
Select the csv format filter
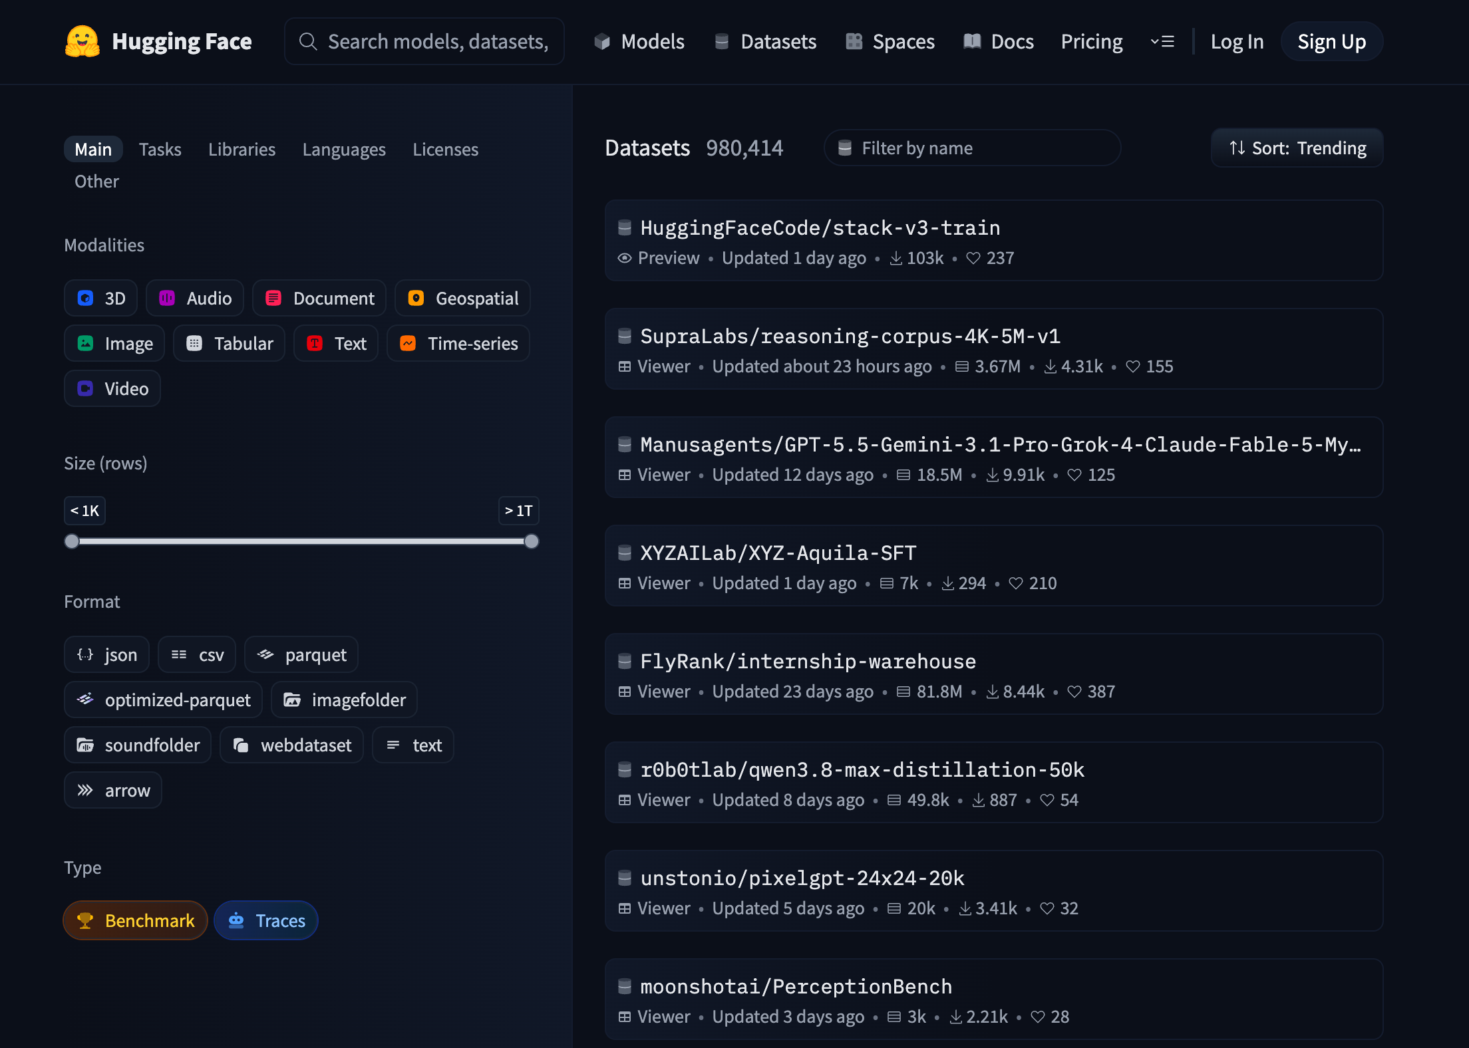click(197, 654)
